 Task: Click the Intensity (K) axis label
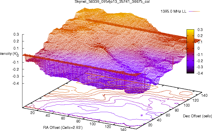[9, 53]
